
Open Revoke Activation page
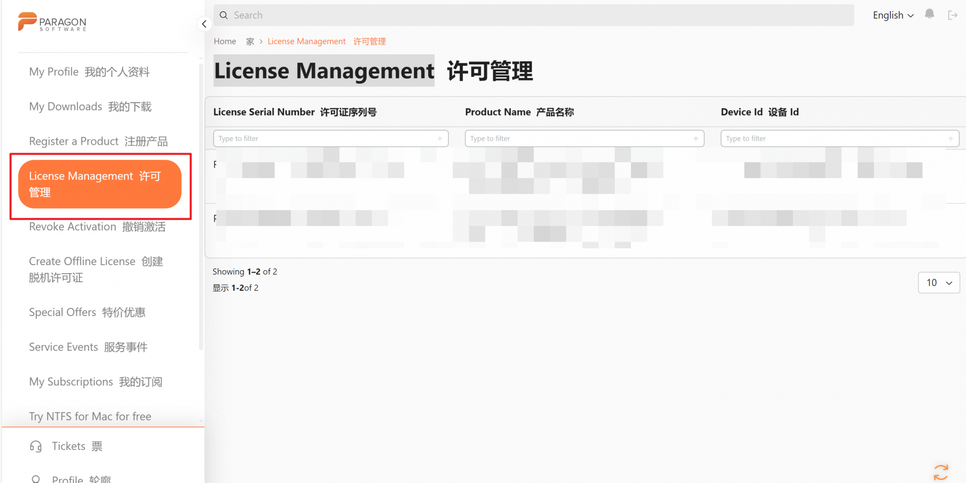click(x=97, y=227)
